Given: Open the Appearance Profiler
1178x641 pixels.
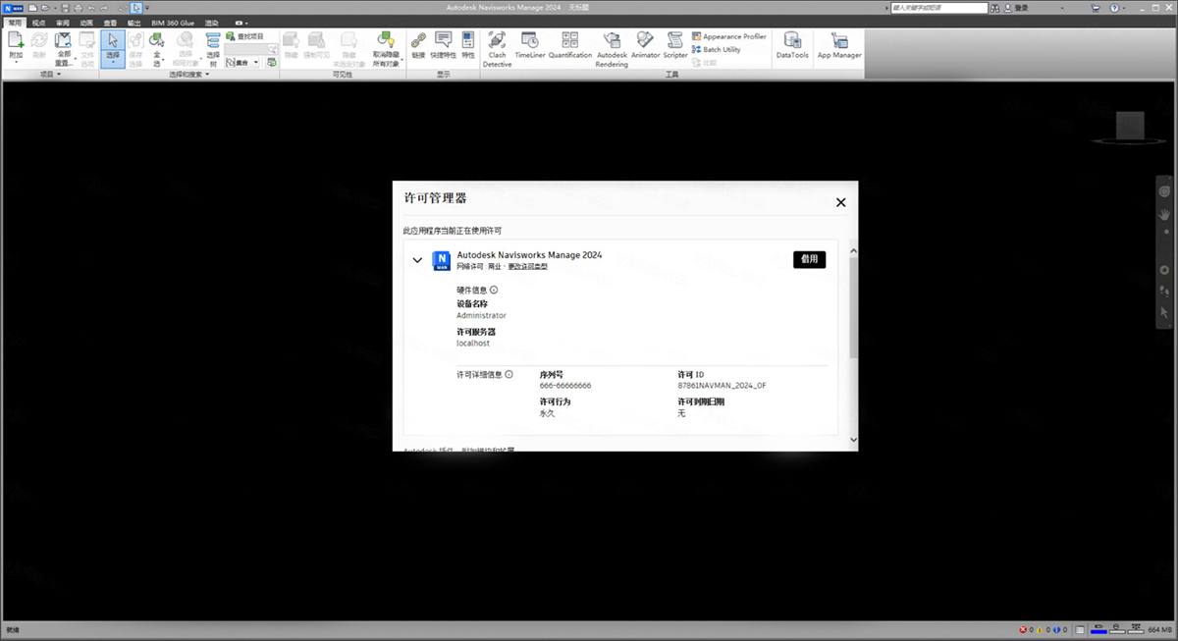Looking at the screenshot, I should (x=728, y=36).
